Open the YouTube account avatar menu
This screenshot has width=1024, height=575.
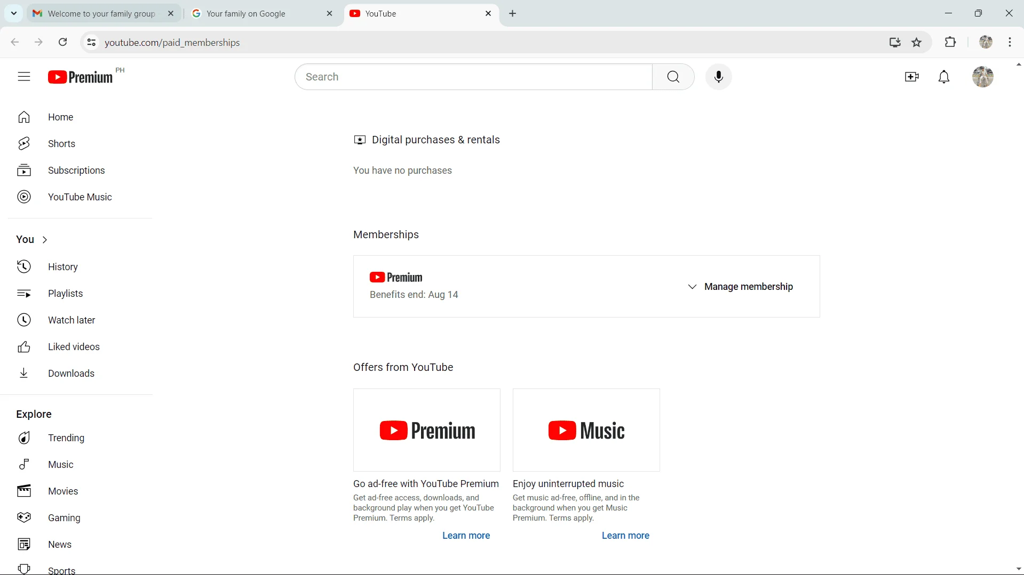(982, 77)
